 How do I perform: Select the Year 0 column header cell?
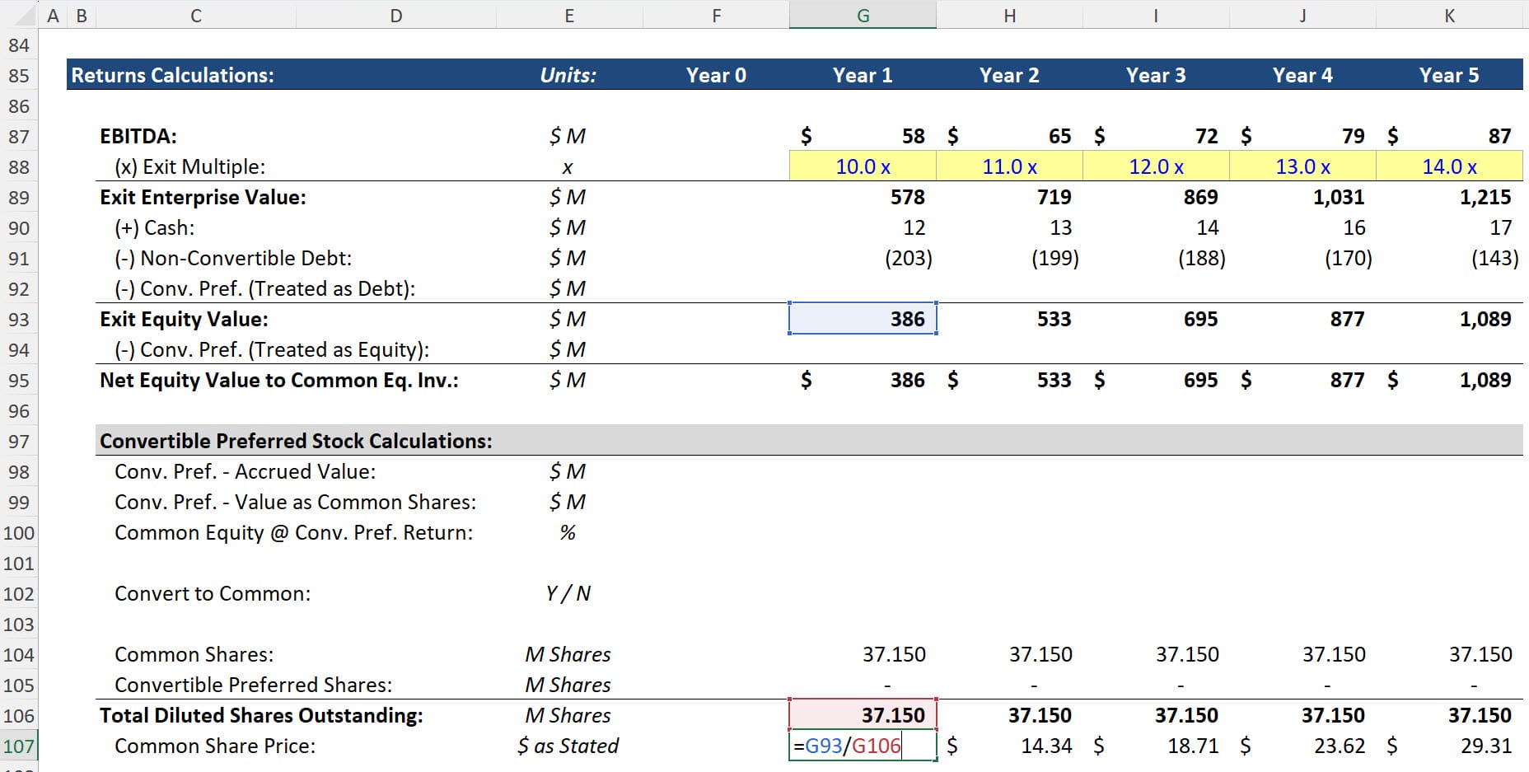click(716, 75)
